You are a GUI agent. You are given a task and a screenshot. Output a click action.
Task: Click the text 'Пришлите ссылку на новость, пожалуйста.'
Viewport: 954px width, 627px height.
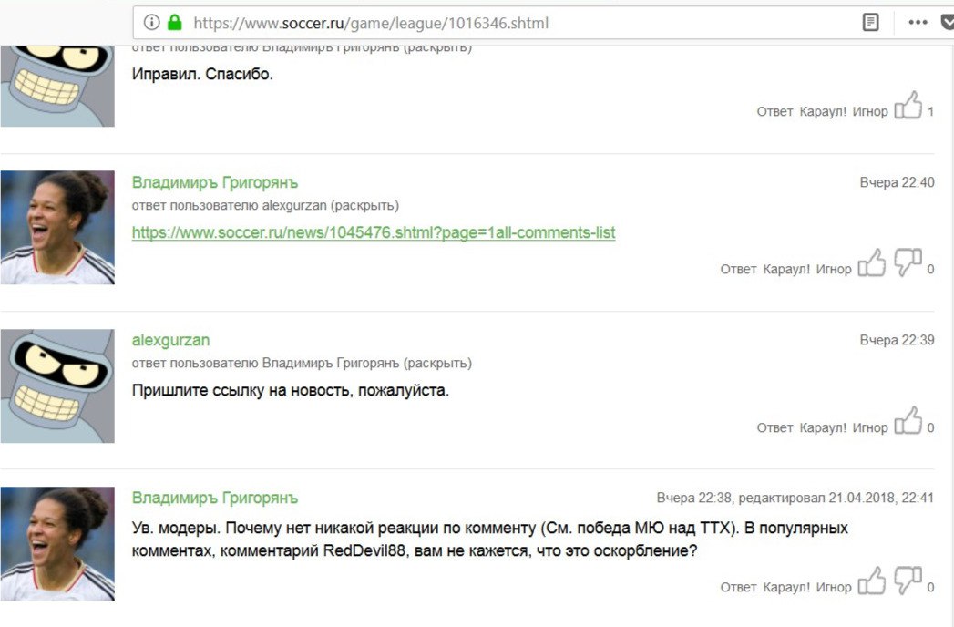(x=291, y=391)
